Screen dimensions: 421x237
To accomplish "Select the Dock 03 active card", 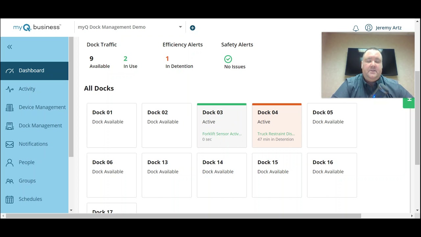I will click(x=222, y=125).
